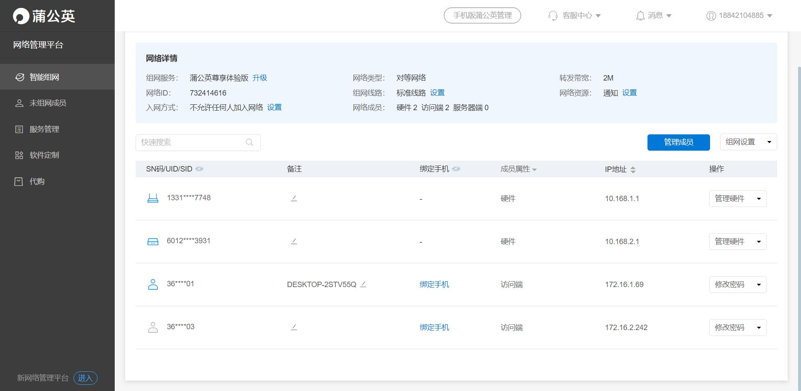
Task: Open the 成员属性 filter dropdown
Action: 534,169
